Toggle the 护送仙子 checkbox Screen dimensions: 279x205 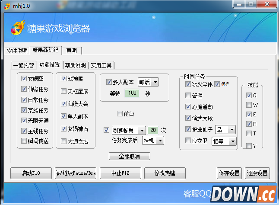[x=188, y=129]
